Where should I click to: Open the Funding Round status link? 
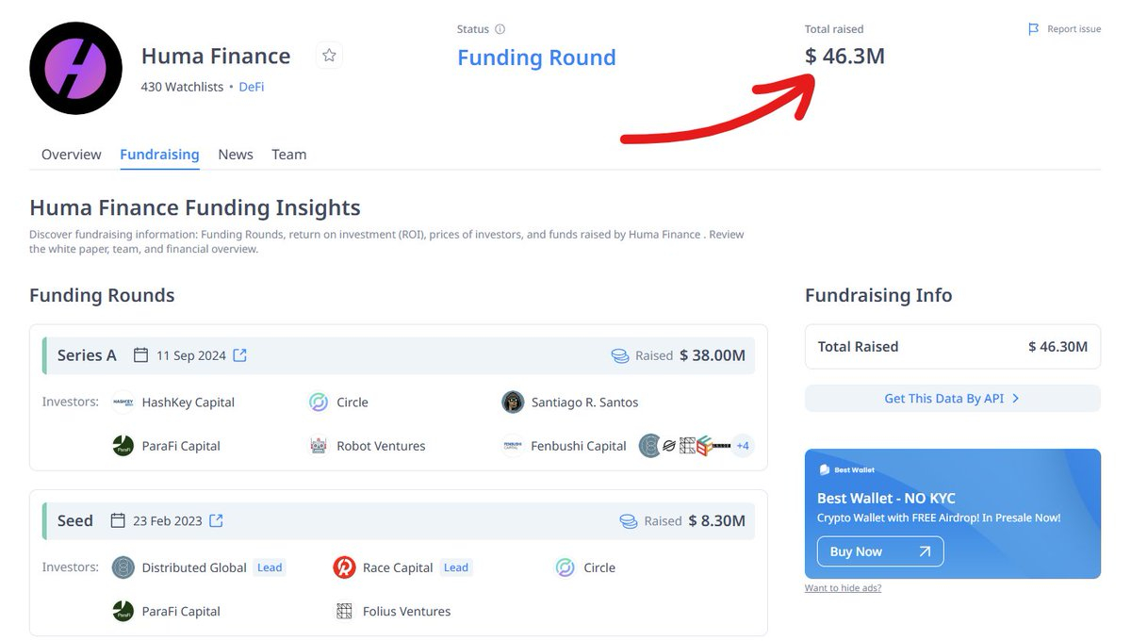(536, 58)
